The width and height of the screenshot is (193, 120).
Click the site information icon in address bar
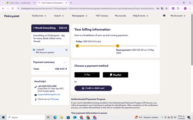[18, 8]
